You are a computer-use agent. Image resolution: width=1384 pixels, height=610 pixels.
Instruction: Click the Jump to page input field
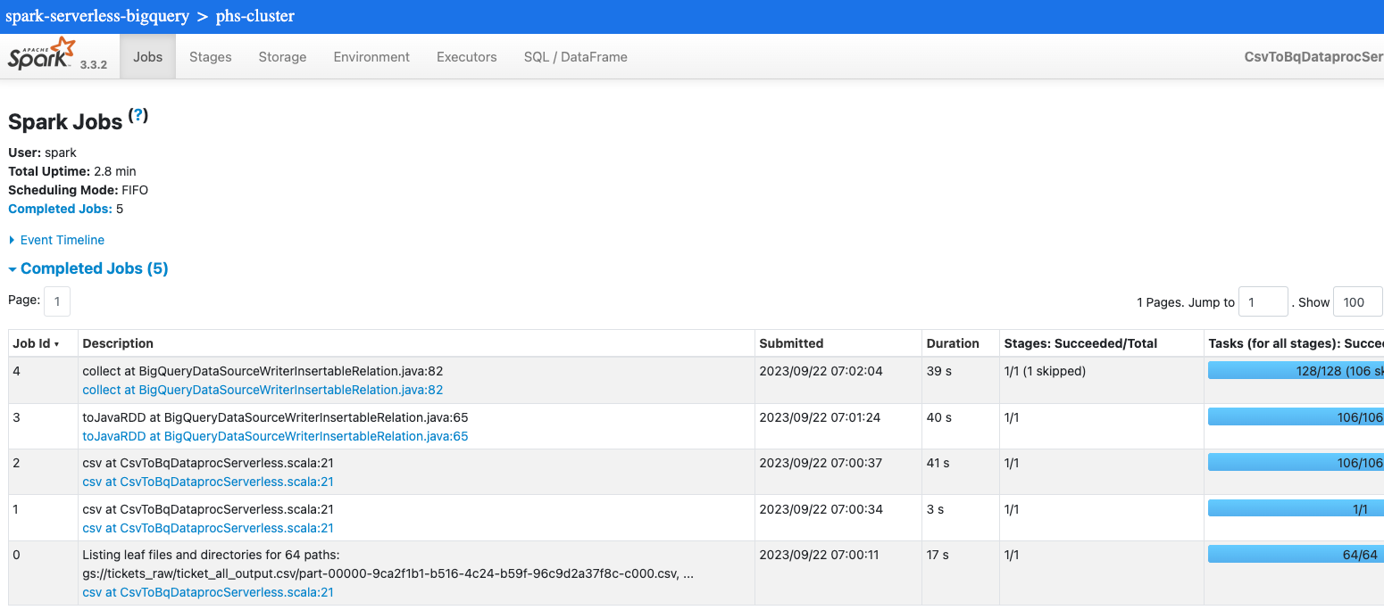(x=1263, y=301)
